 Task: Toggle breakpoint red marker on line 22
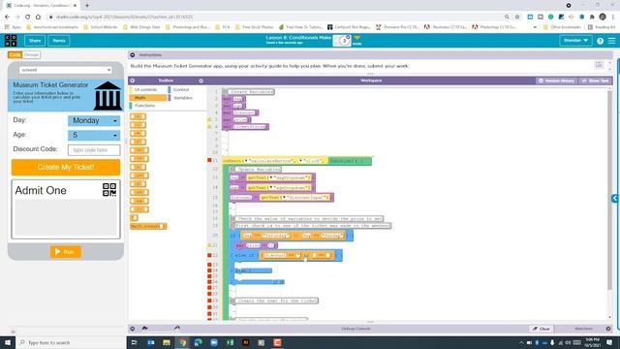tap(209, 255)
